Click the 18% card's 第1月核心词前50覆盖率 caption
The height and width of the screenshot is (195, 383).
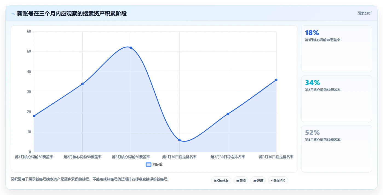[x=322, y=40]
